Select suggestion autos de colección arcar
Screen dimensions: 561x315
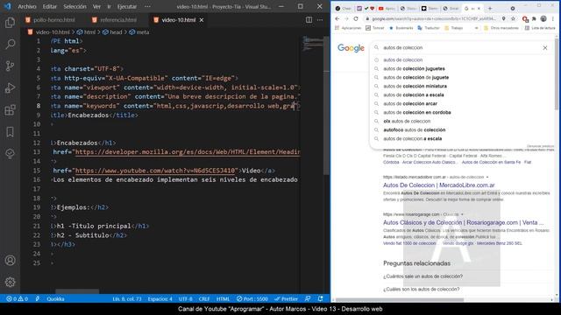pyautogui.click(x=410, y=103)
